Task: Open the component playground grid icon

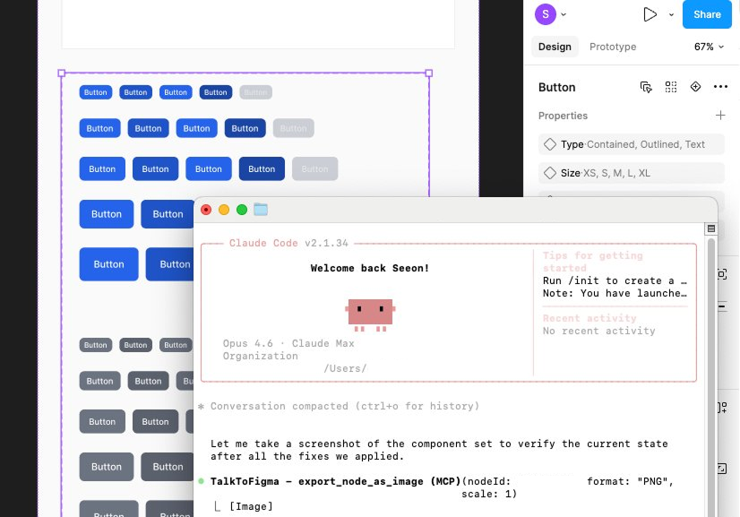Action: tap(669, 87)
